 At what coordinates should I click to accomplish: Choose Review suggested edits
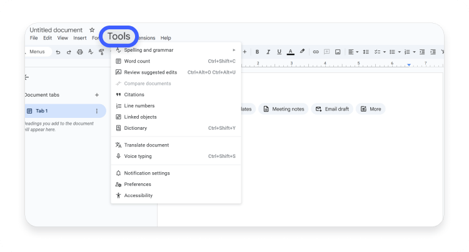176,72
